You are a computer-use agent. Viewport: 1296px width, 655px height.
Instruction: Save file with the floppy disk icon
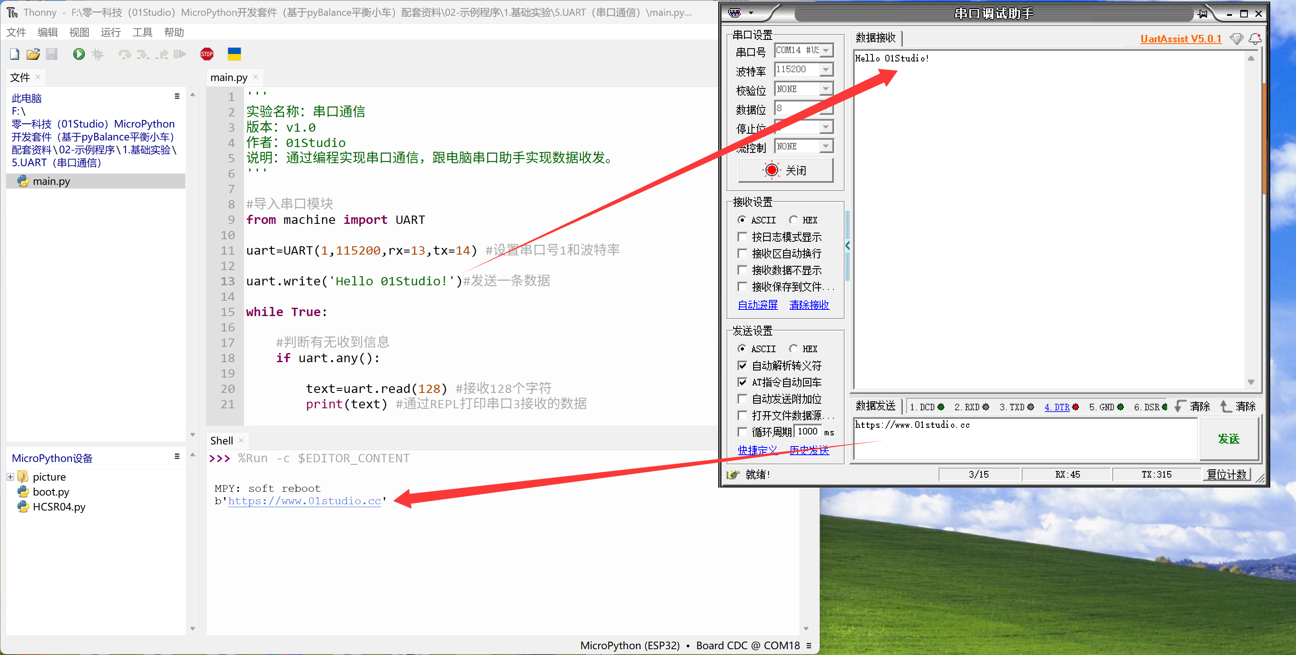tap(52, 54)
